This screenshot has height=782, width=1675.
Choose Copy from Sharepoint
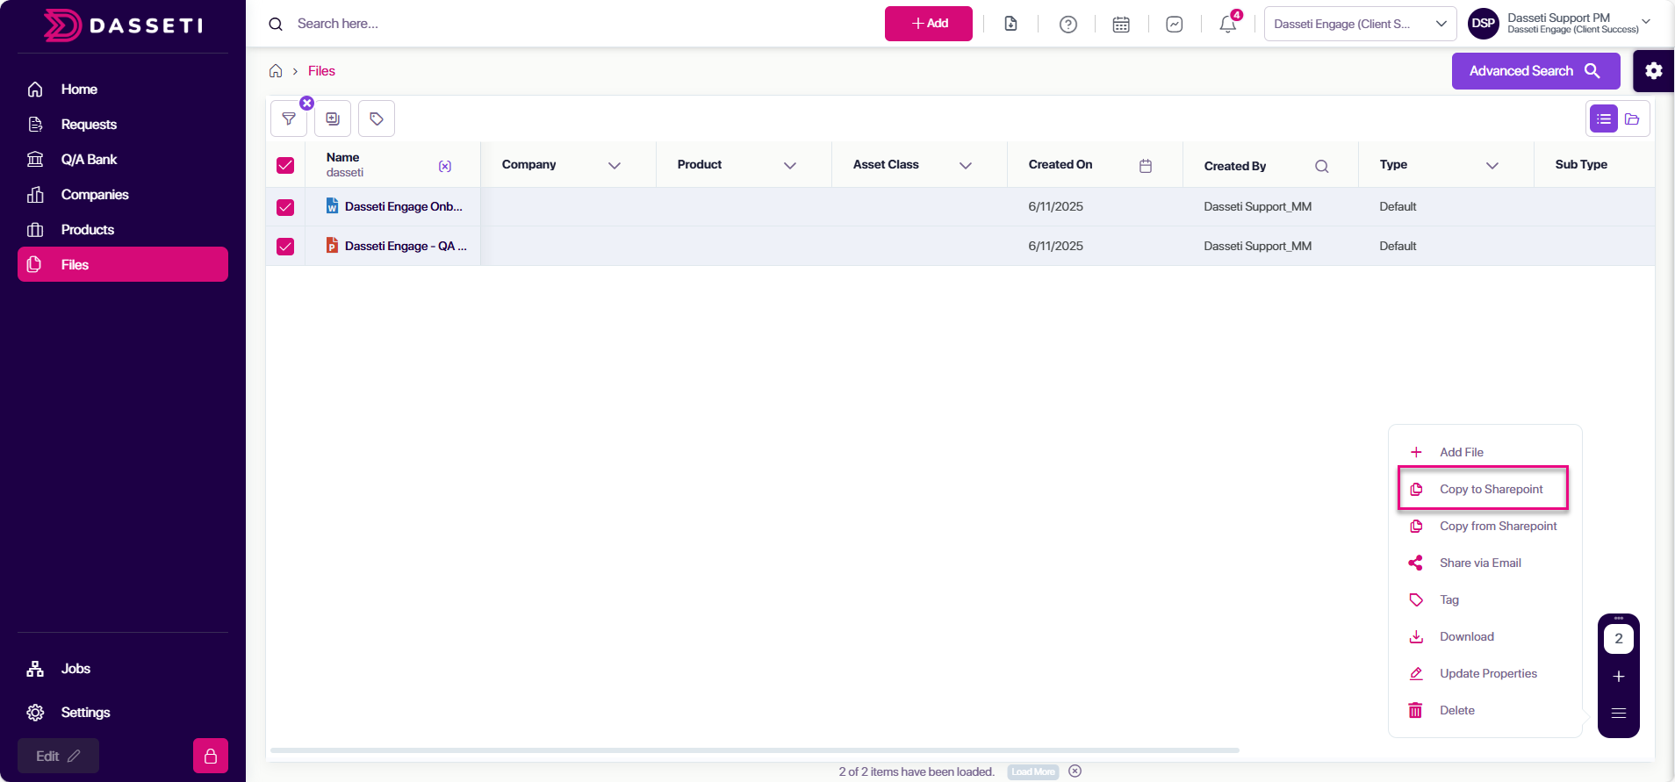(x=1484, y=526)
